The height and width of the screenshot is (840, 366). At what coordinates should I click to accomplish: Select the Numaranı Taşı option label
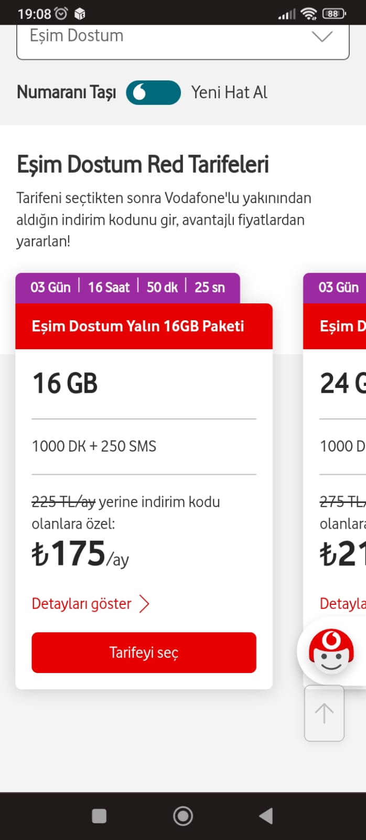tap(67, 92)
